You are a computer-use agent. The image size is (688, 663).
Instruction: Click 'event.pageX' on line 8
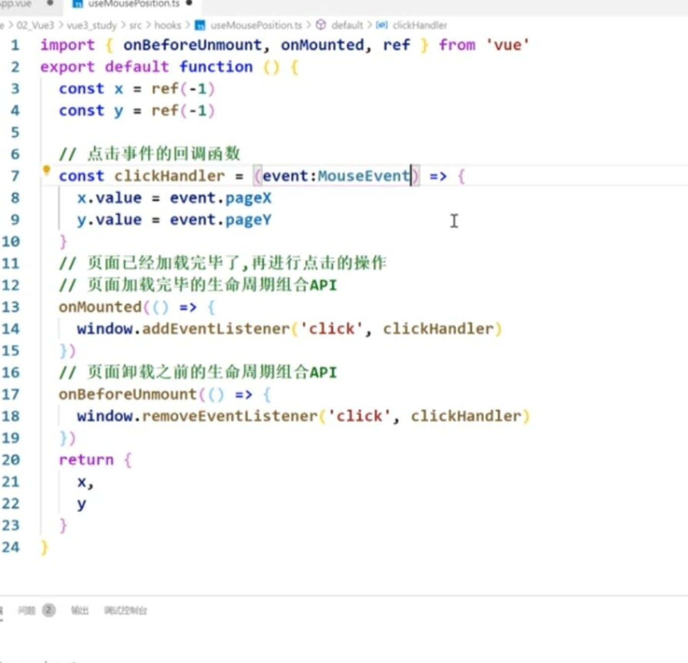click(220, 198)
